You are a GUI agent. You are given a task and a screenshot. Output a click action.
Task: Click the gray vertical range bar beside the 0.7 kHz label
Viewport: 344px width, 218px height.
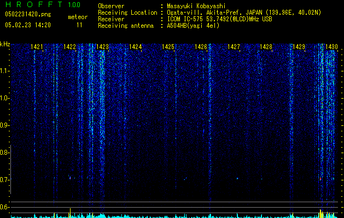tap(11, 169)
